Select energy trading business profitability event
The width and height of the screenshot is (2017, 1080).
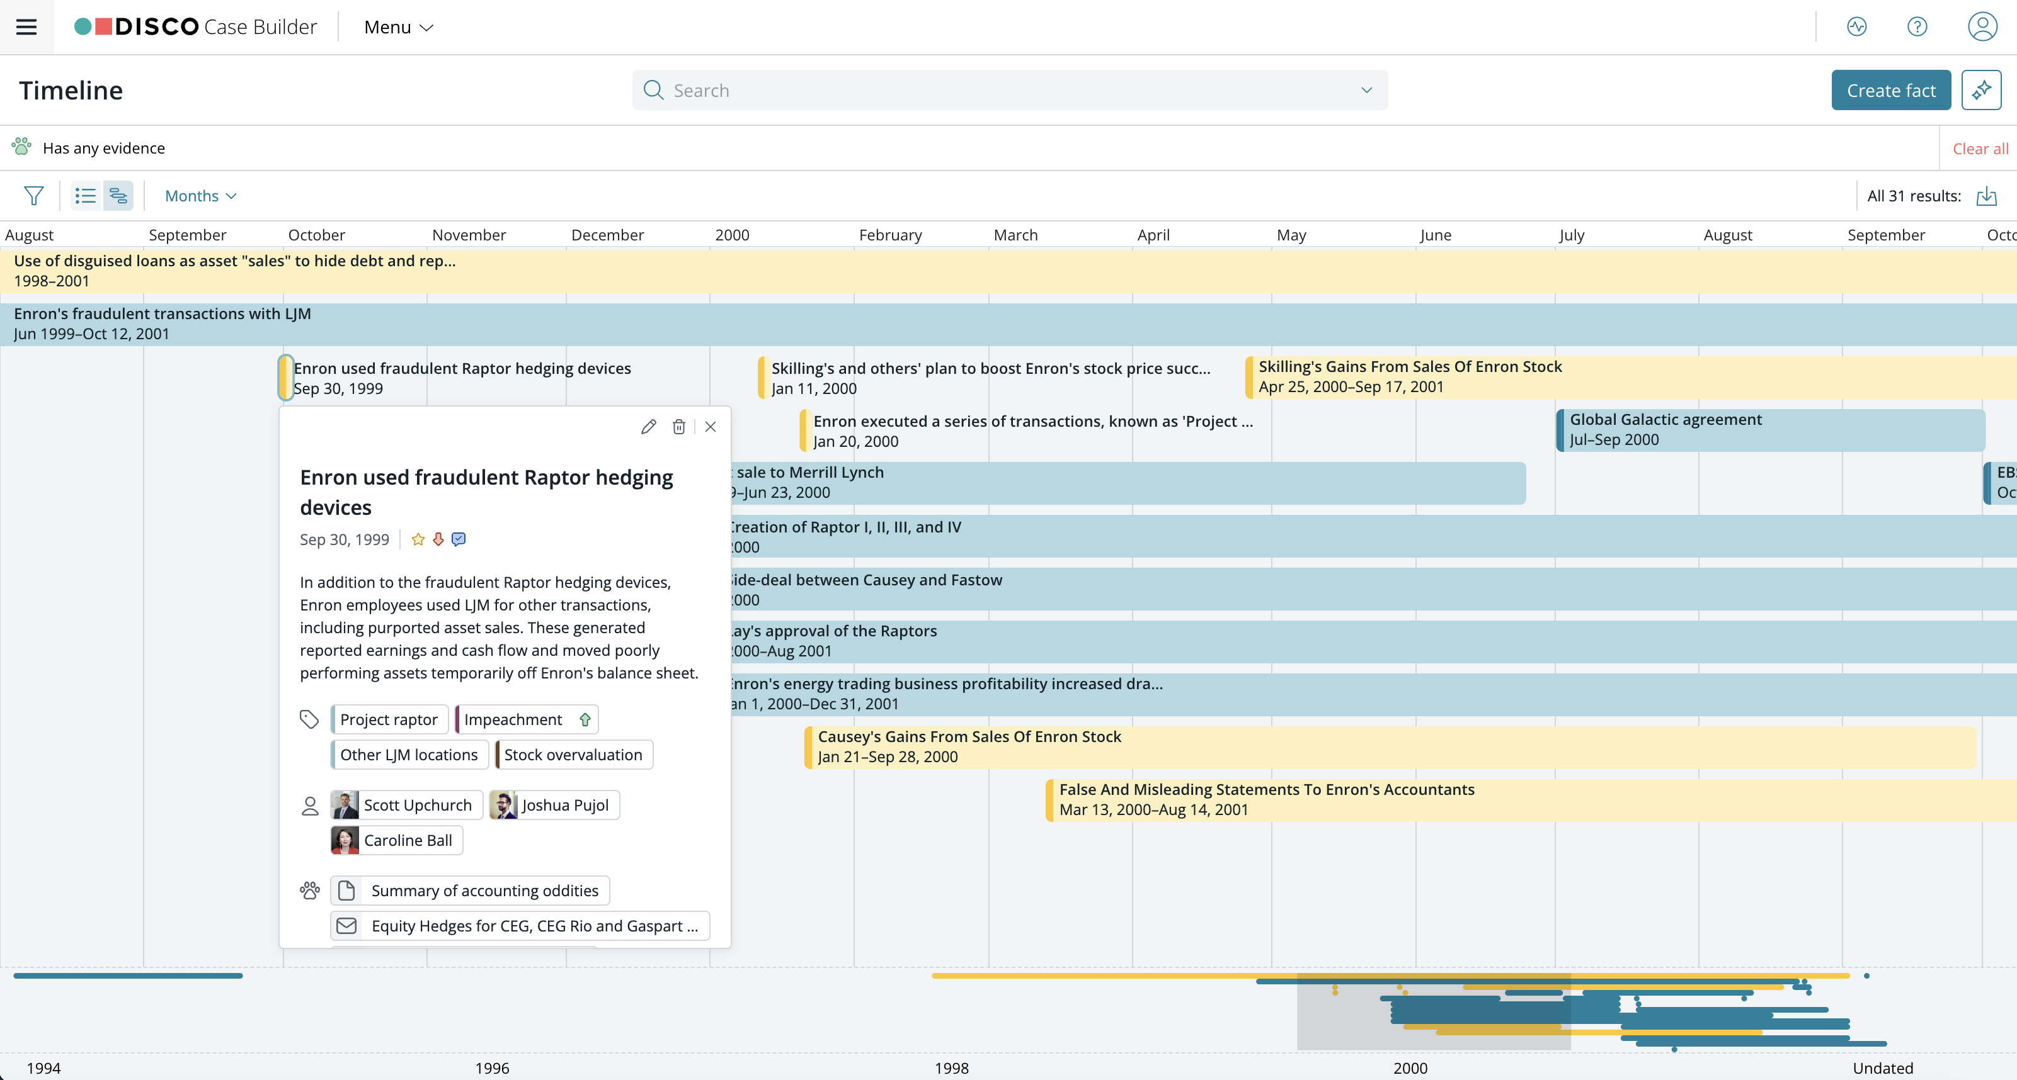coord(1373,694)
